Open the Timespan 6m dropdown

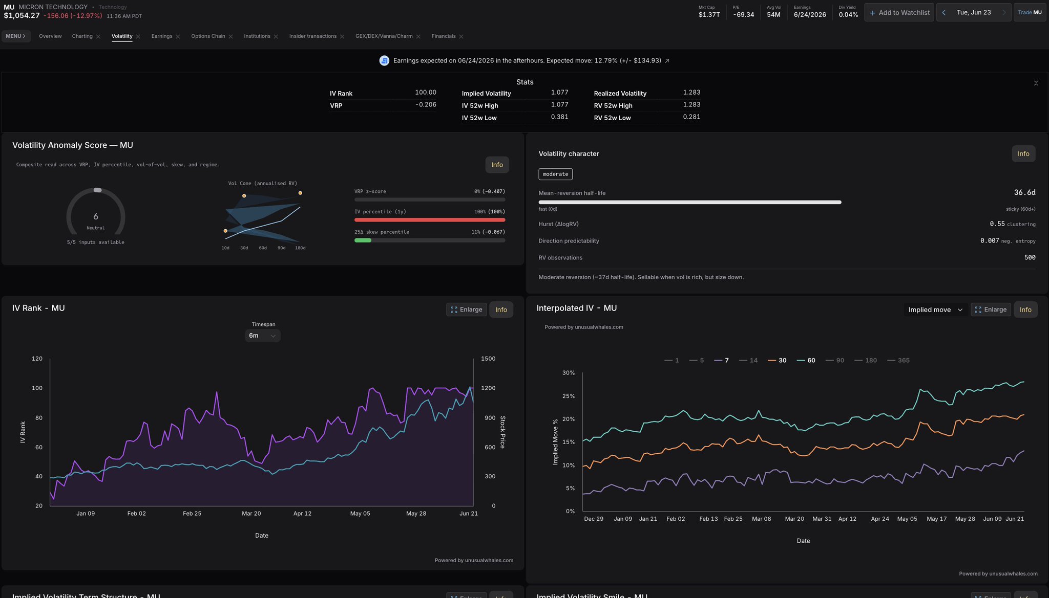pyautogui.click(x=262, y=336)
